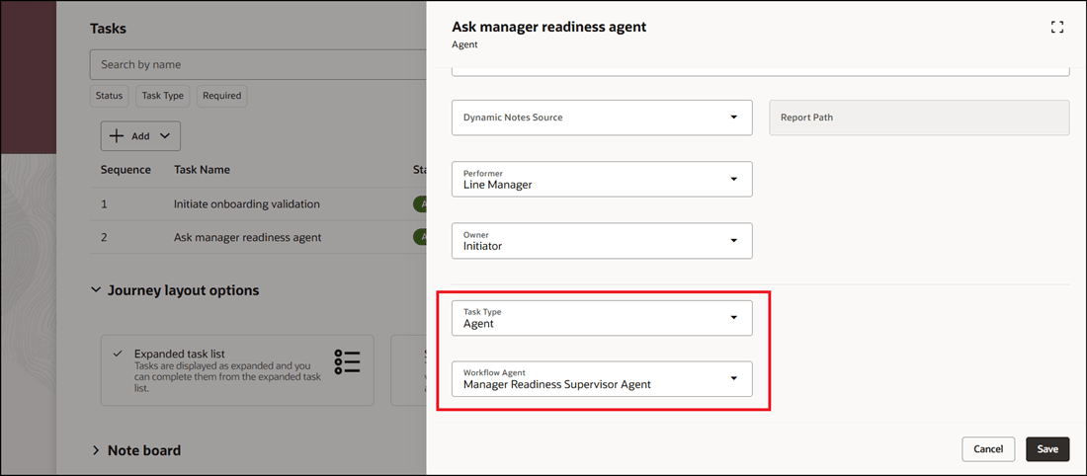Click the Task Name column header
1087x476 pixels.
(x=202, y=170)
